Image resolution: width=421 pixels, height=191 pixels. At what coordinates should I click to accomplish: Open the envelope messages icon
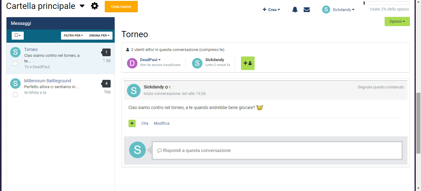pyautogui.click(x=307, y=10)
